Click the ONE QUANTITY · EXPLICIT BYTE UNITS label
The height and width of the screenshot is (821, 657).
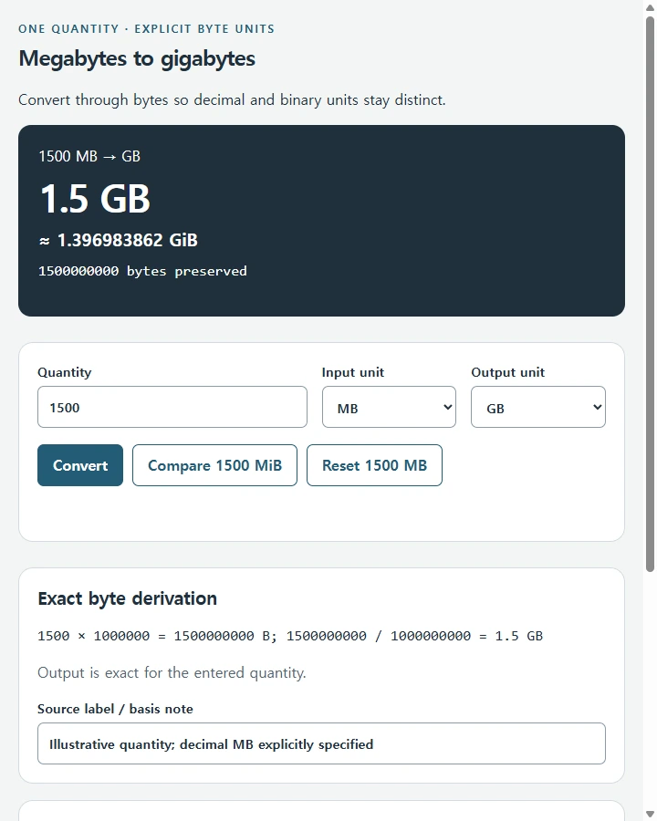[x=147, y=29]
